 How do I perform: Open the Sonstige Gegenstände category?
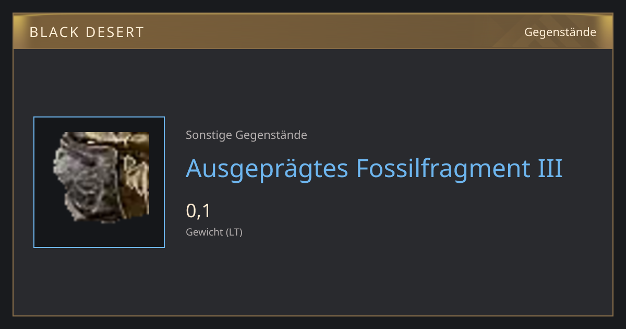tap(246, 135)
